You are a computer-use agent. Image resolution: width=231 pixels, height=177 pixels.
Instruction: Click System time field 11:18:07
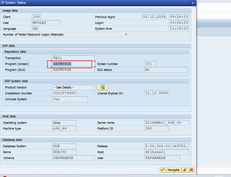179,29
